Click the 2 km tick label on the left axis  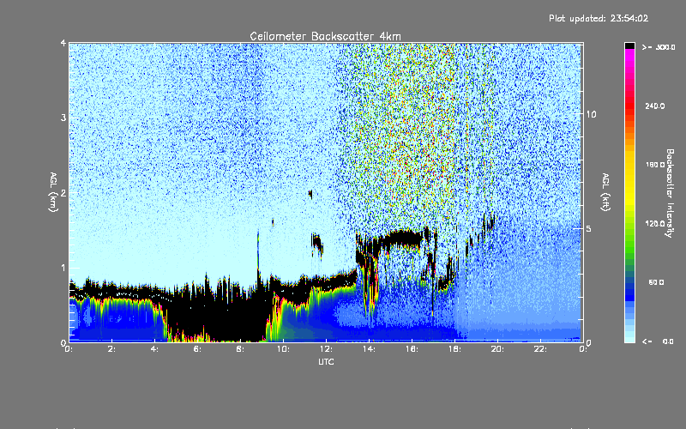(x=63, y=192)
